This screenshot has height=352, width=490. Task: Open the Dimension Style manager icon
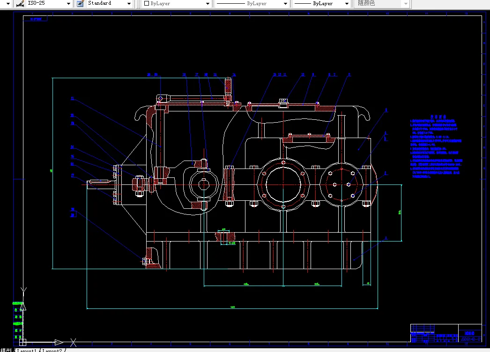(x=20, y=3)
